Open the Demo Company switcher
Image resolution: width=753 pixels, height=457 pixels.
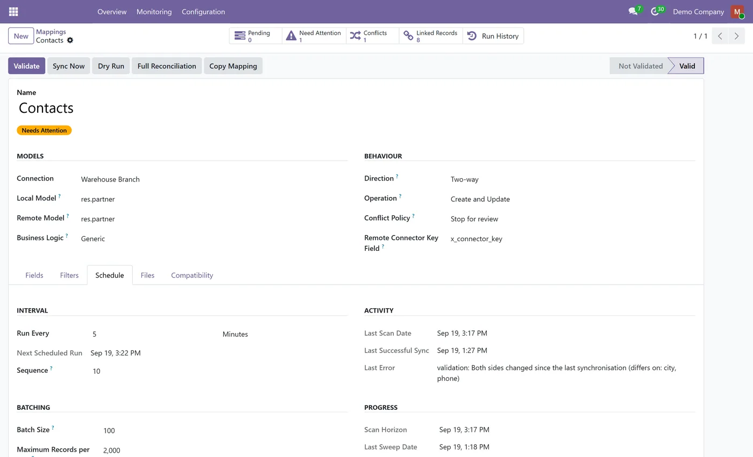(x=699, y=11)
